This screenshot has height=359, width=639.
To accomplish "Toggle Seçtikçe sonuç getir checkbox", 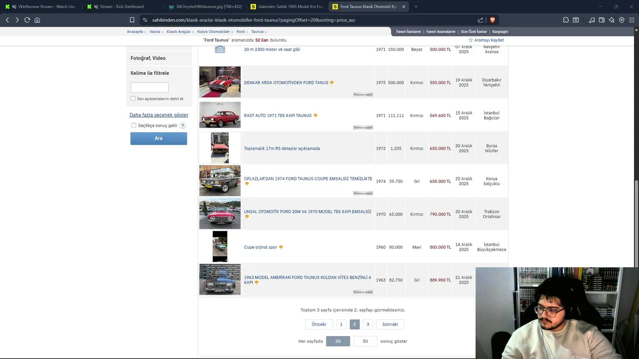I will coord(134,126).
